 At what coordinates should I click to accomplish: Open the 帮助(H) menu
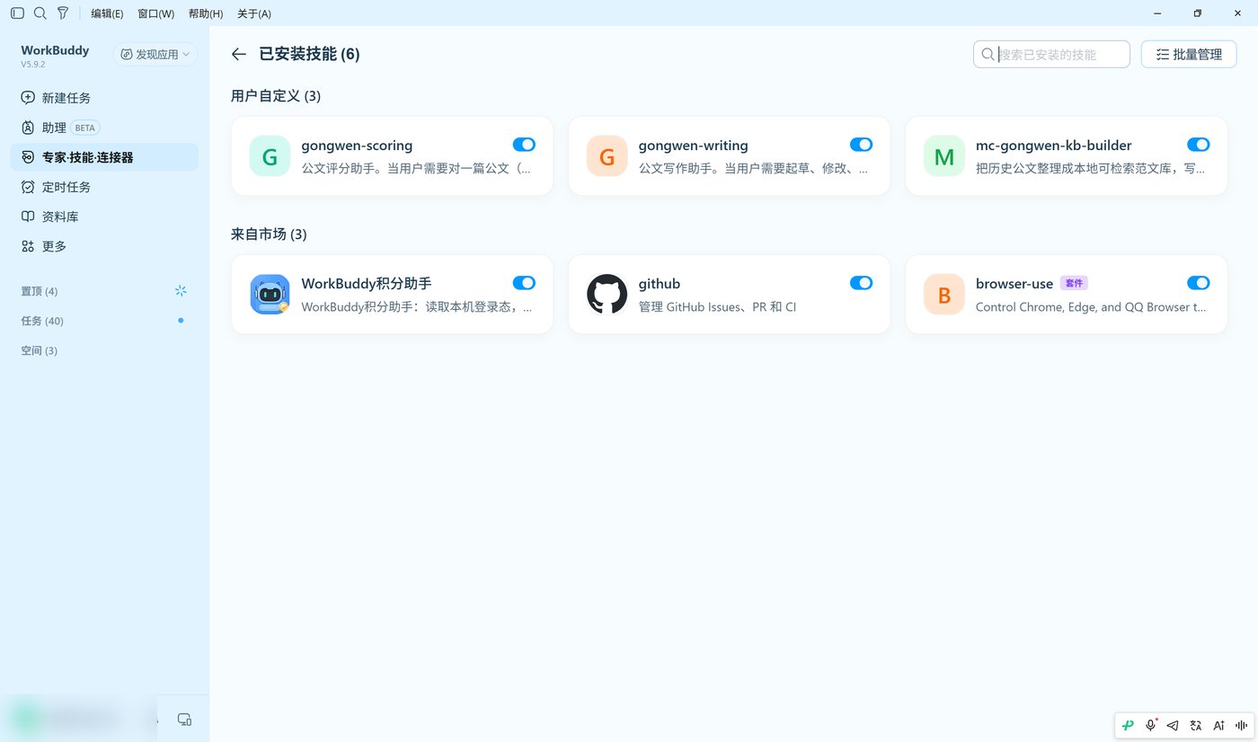[206, 13]
